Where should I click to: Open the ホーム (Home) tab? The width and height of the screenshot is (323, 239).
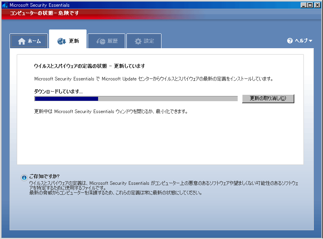click(x=29, y=41)
